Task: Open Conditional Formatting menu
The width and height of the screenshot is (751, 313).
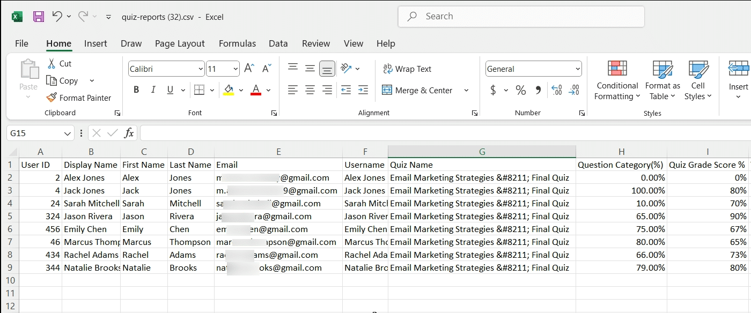Action: (617, 80)
